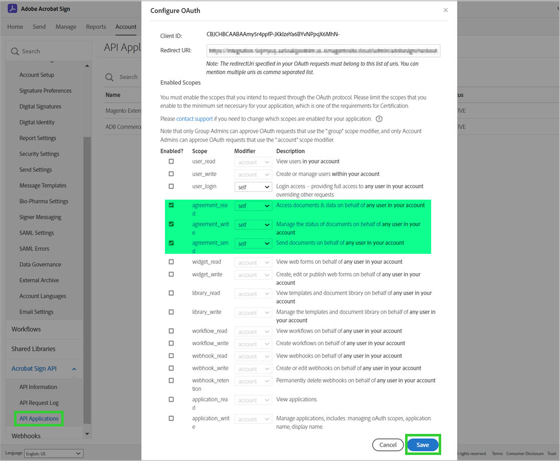Image resolution: width=560 pixels, height=461 pixels.
Task: Uncheck the agreement_read scope checkbox
Action: pyautogui.click(x=171, y=206)
